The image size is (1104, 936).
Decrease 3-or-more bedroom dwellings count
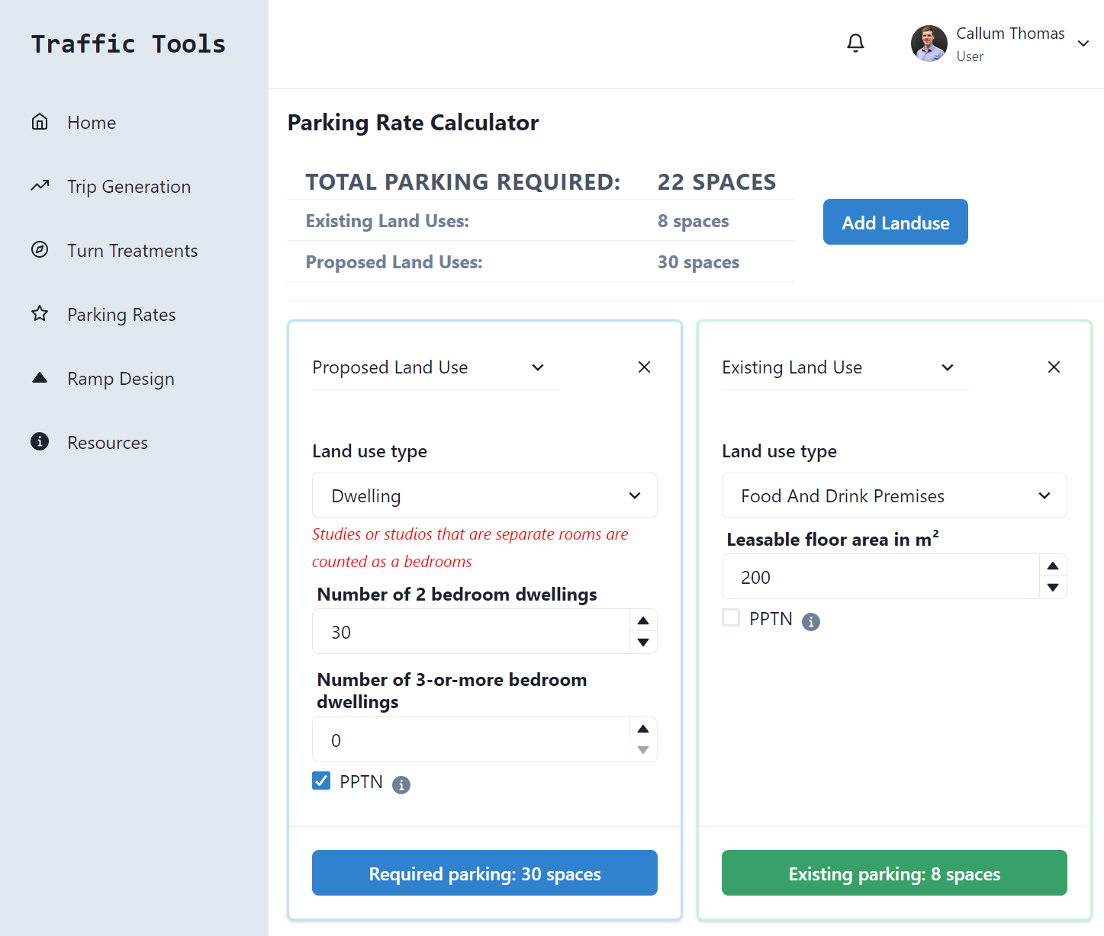pyautogui.click(x=643, y=751)
